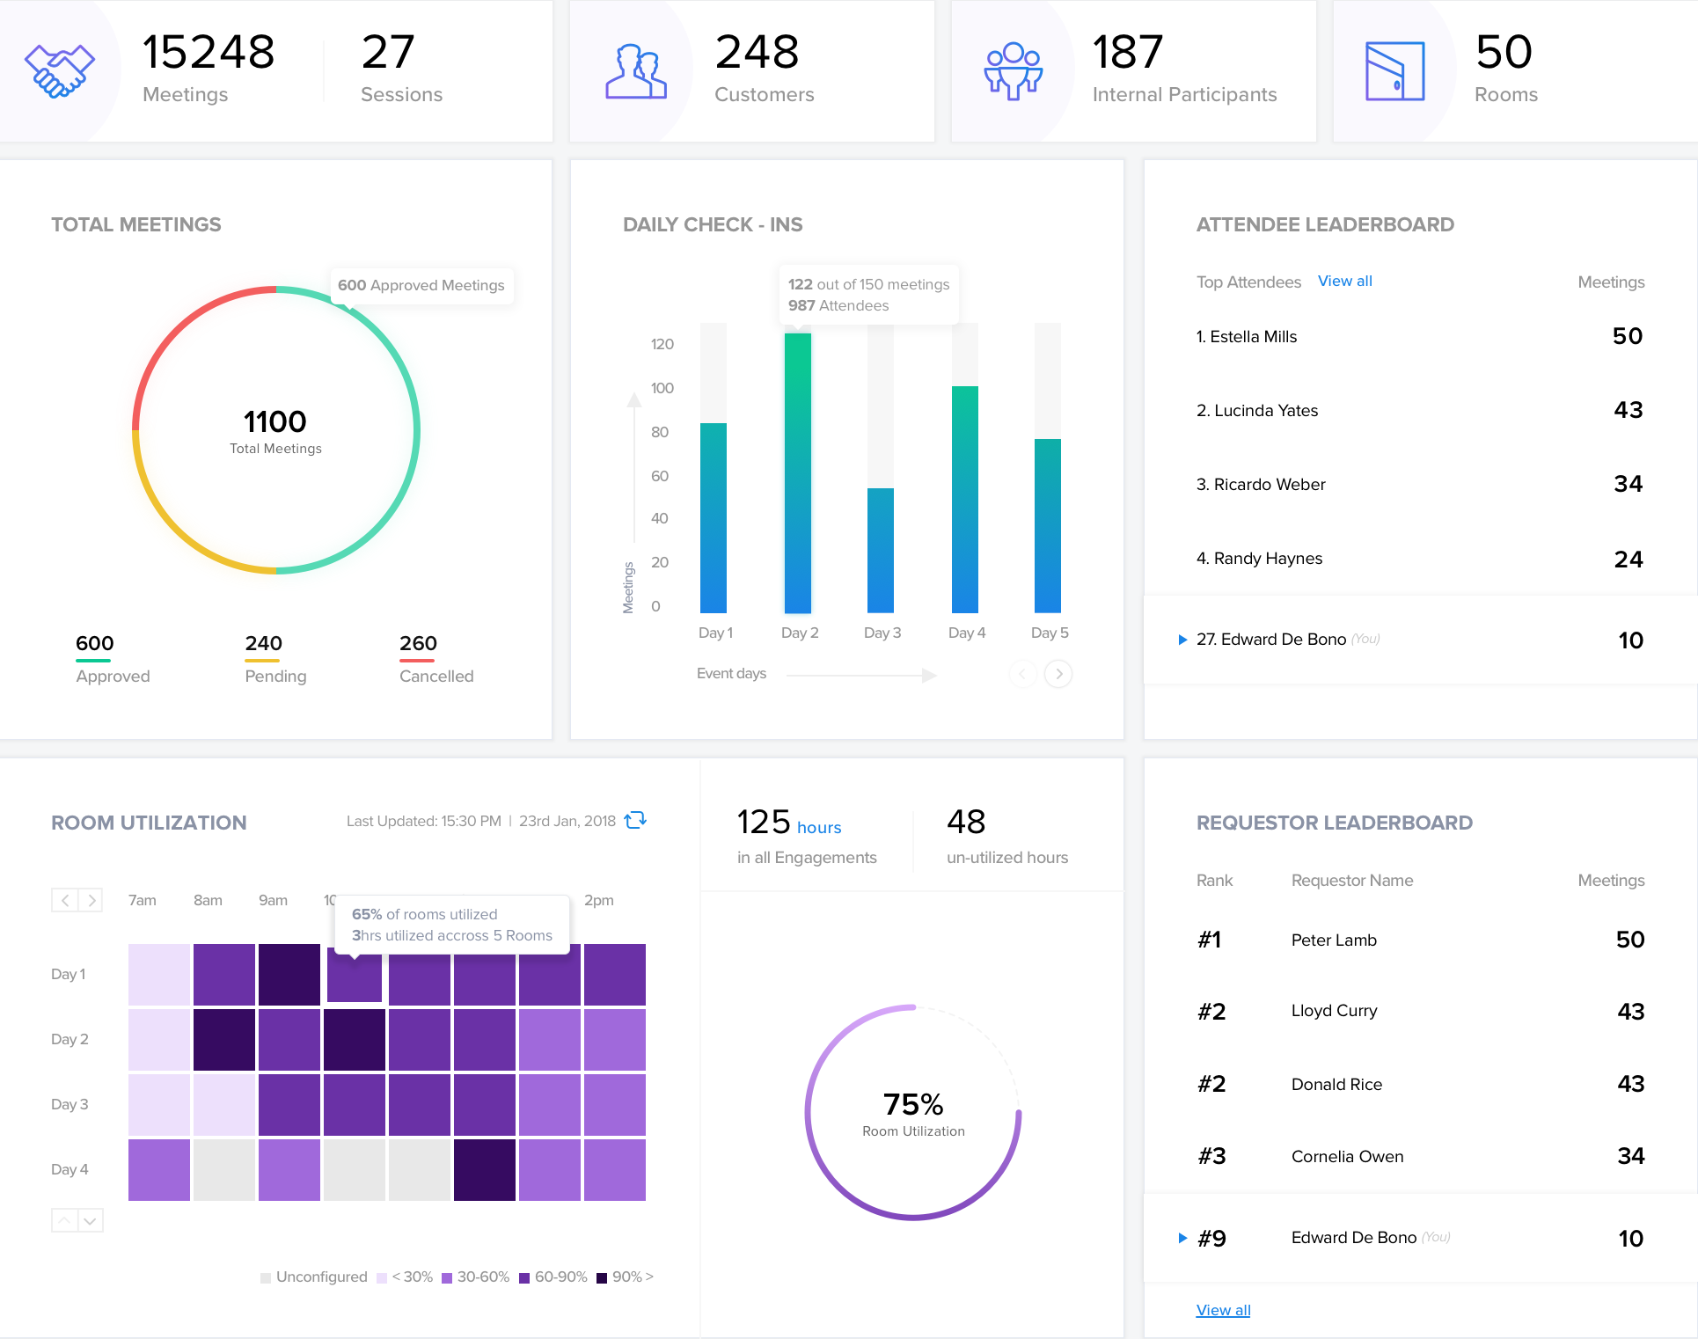Refresh room utilization with sync icon
This screenshot has height=1339, width=1698.
(635, 820)
